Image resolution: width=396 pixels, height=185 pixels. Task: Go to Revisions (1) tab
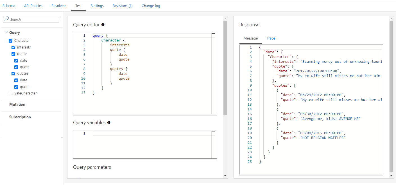pos(123,6)
